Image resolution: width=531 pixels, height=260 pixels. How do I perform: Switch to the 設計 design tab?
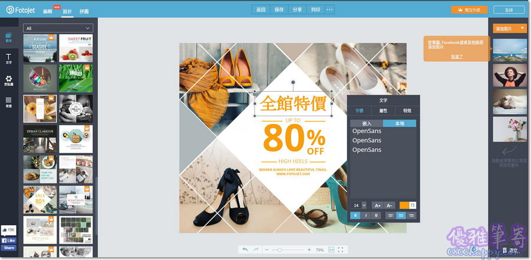[67, 11]
